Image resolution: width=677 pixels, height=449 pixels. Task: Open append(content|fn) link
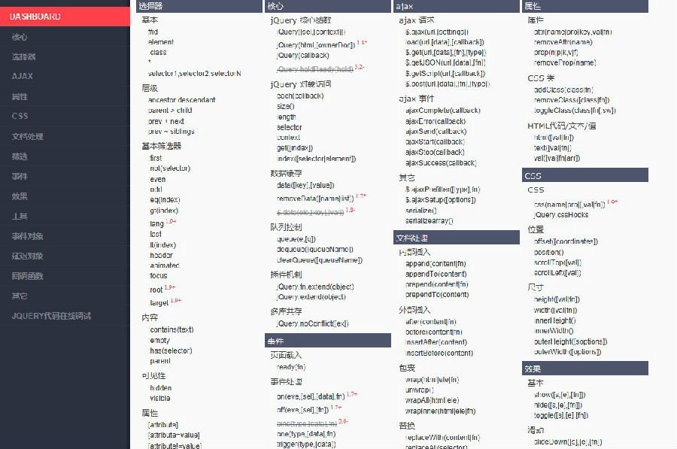pyautogui.click(x=436, y=264)
